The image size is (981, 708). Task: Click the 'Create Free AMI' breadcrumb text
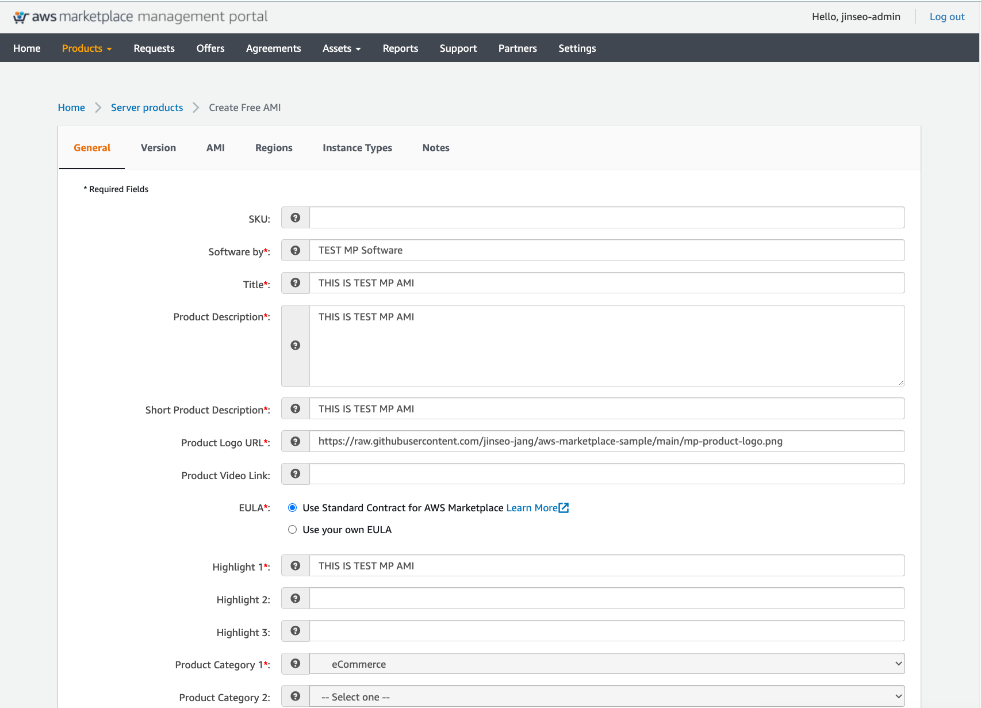pyautogui.click(x=245, y=108)
